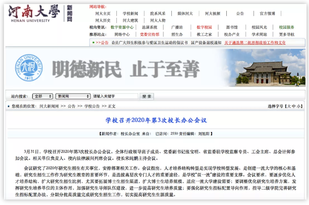Go to 河大人物 page

click(157, 20)
